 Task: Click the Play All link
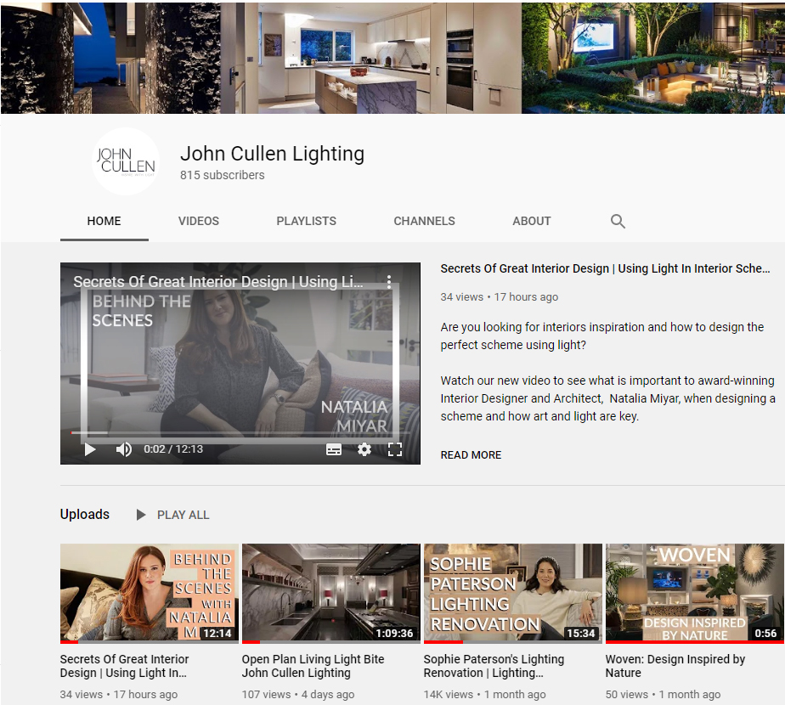pyautogui.click(x=184, y=515)
